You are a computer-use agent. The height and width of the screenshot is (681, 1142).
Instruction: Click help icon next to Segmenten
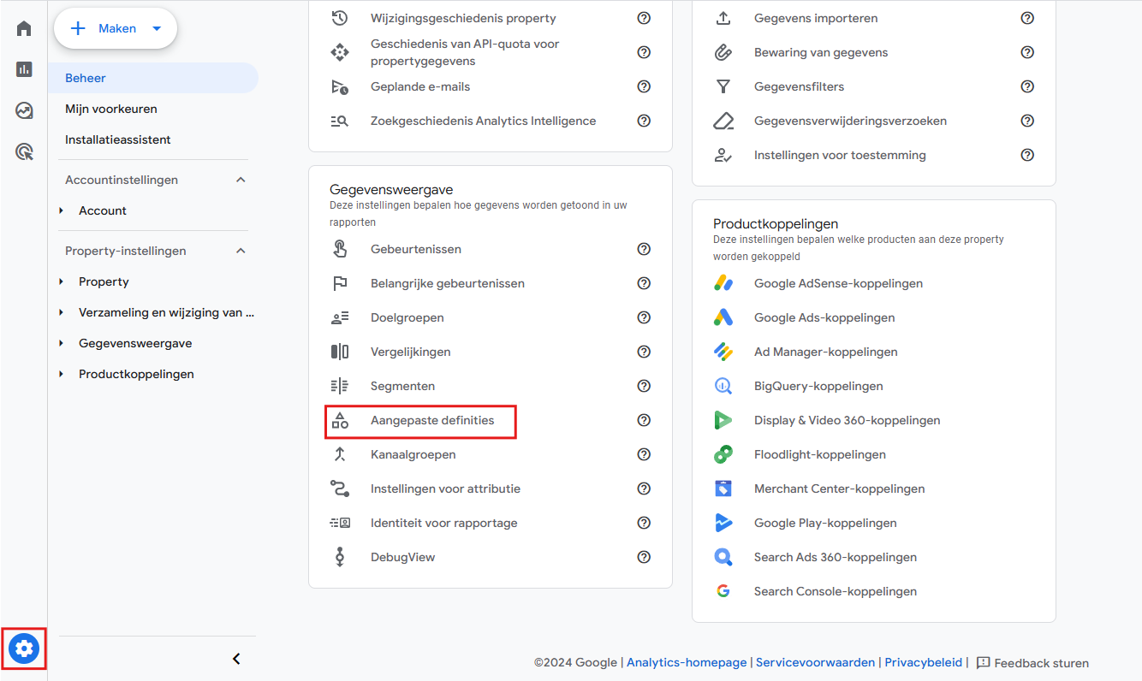[x=644, y=386]
